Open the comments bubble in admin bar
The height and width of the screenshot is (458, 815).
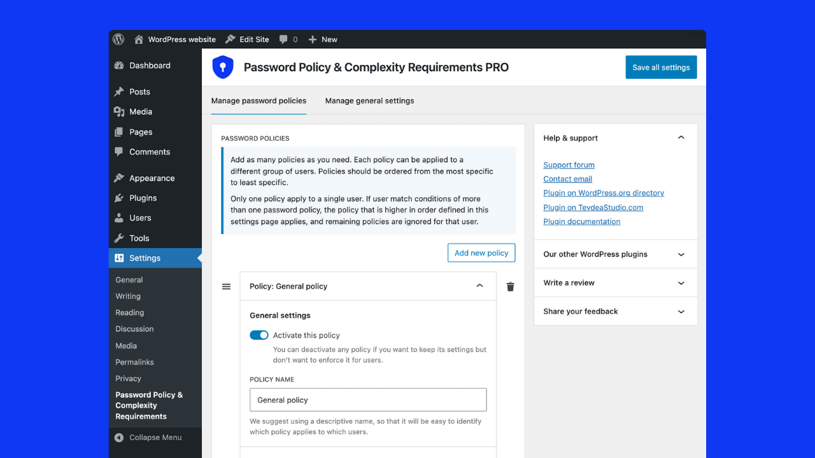pos(283,39)
